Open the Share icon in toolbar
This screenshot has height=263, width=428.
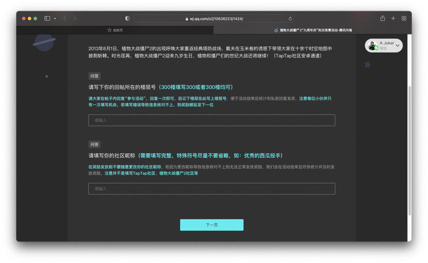pos(383,18)
